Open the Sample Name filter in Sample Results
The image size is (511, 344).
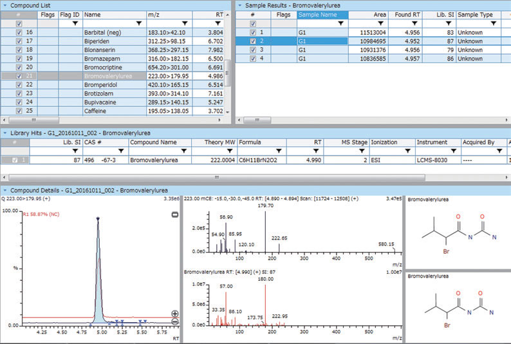click(x=340, y=23)
